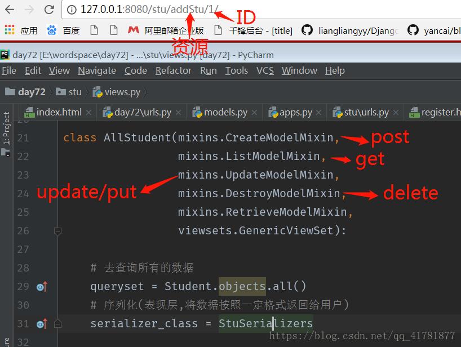The image size is (461, 347).
Task: Collapse the AllStudent class fold marker
Action: pos(57,231)
